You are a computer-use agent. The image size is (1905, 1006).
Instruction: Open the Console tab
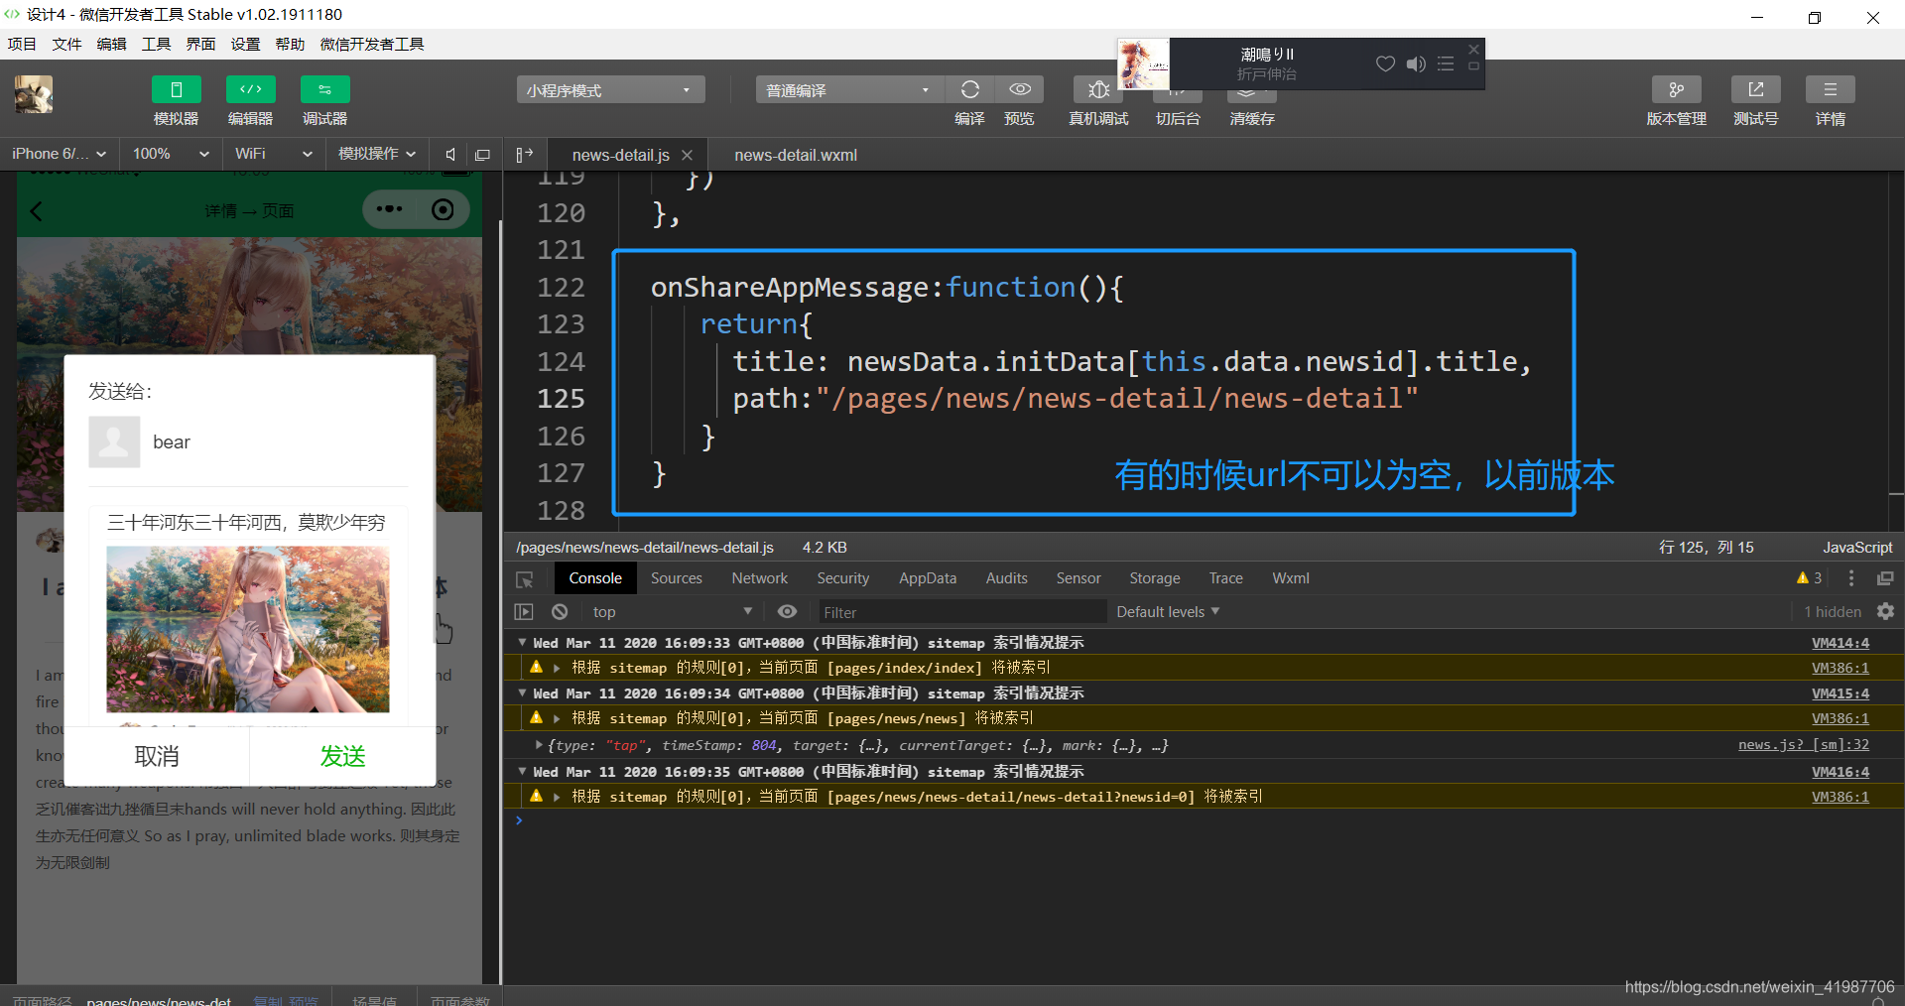pos(595,578)
